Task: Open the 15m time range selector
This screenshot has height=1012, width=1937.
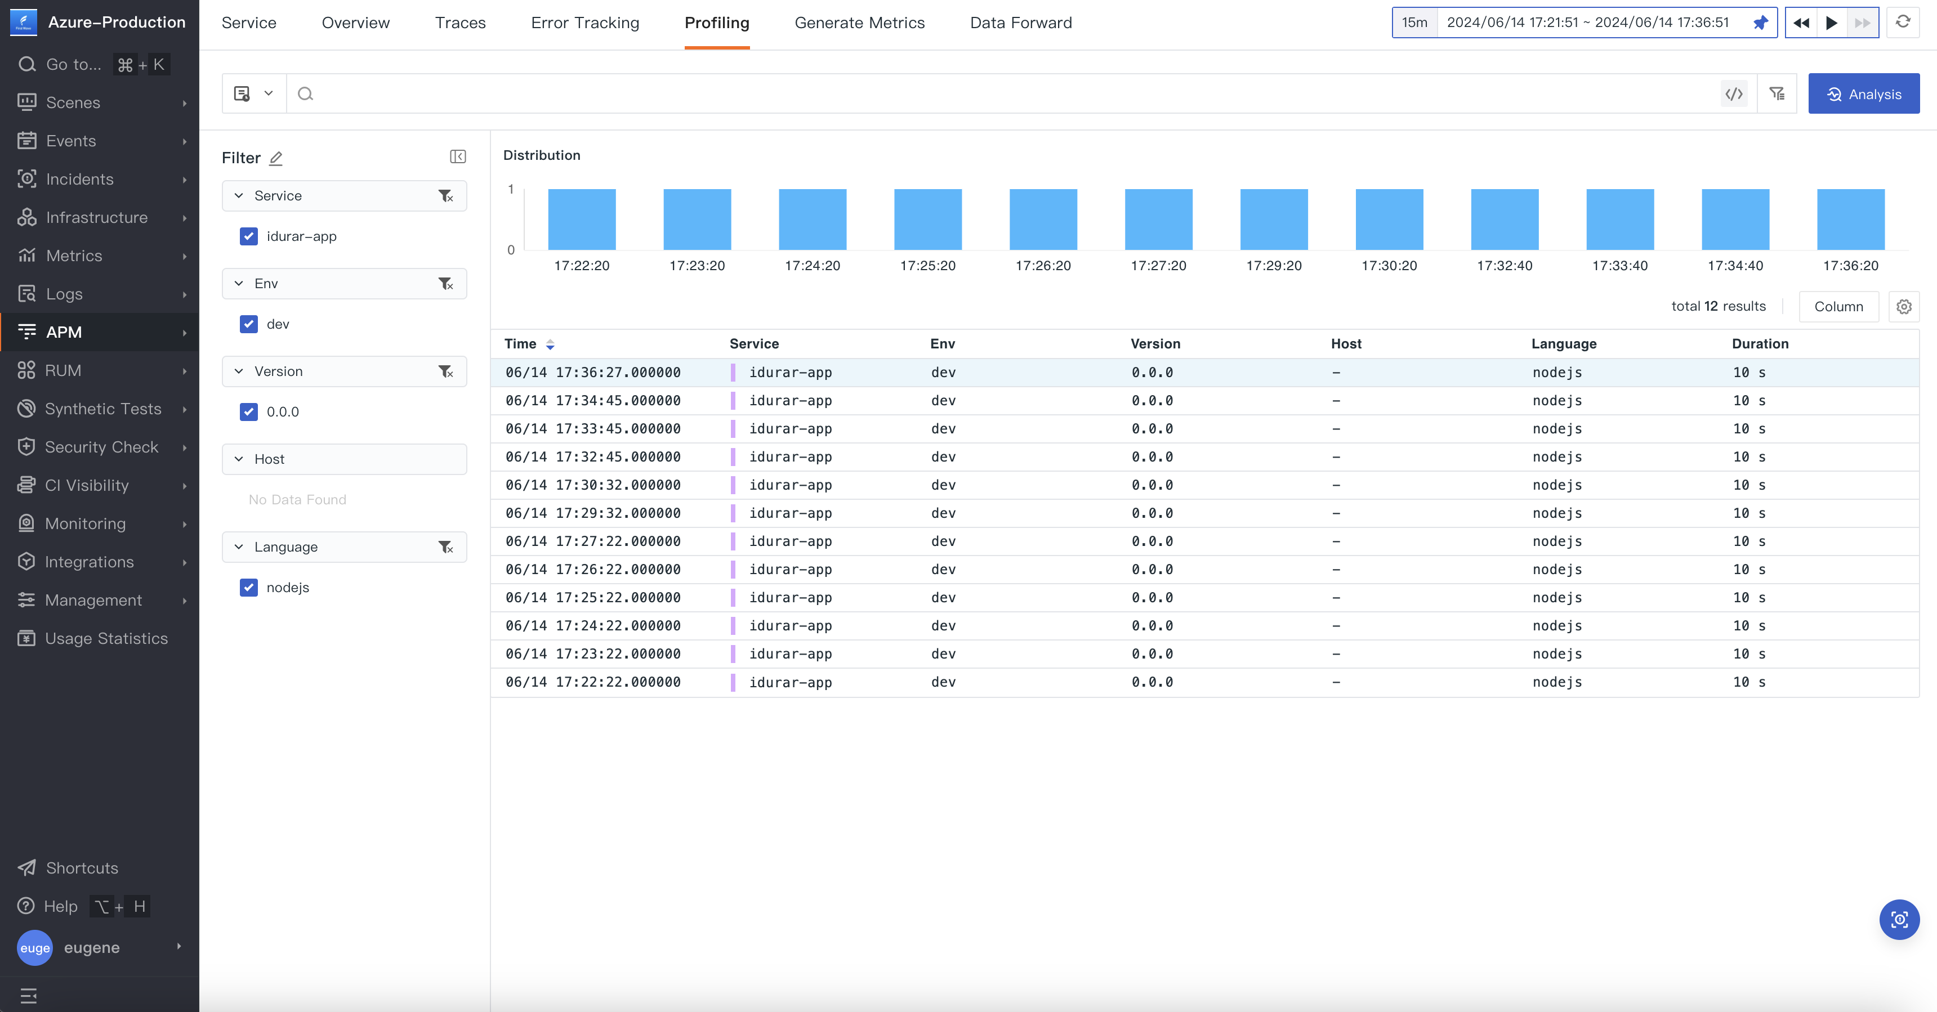Action: click(1414, 23)
